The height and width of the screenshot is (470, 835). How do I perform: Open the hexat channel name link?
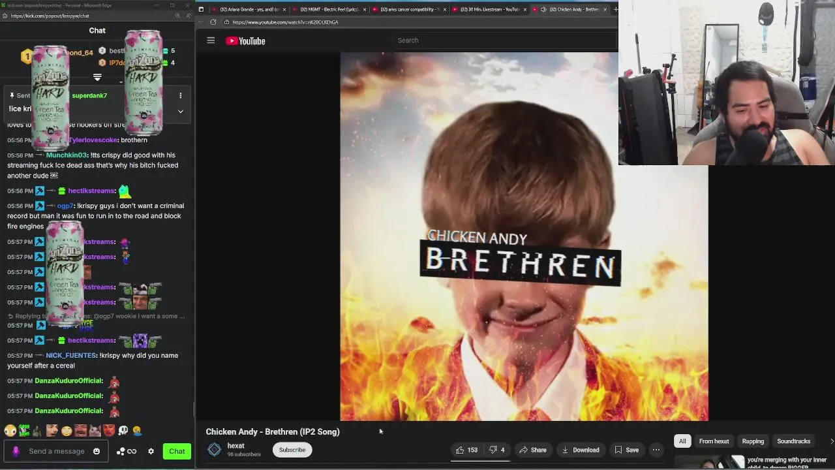pyautogui.click(x=235, y=446)
